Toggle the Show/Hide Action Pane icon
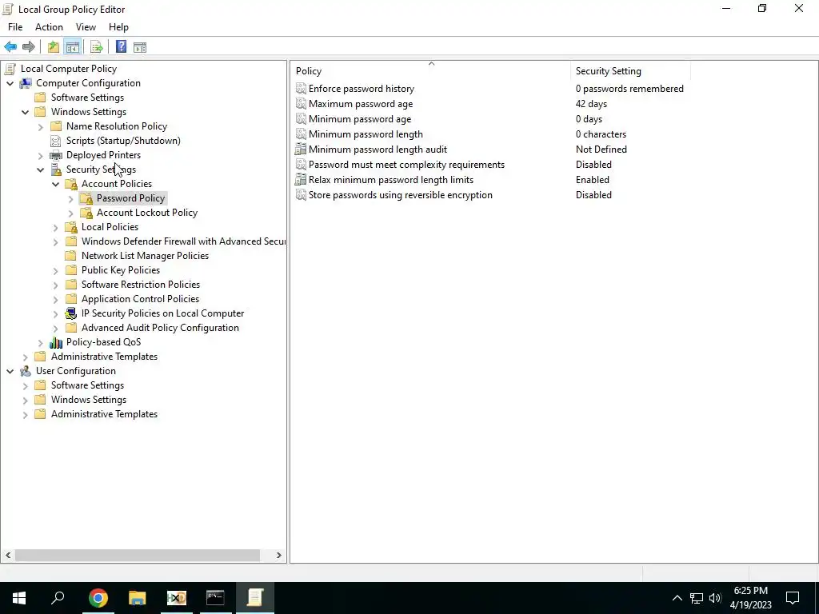Image resolution: width=819 pixels, height=614 pixels. (140, 47)
